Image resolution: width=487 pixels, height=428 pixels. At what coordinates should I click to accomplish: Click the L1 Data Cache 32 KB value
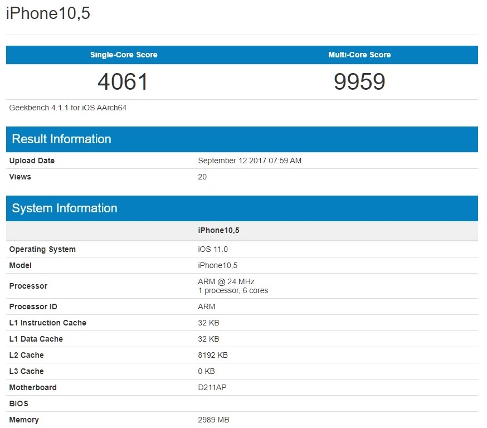[x=207, y=339]
